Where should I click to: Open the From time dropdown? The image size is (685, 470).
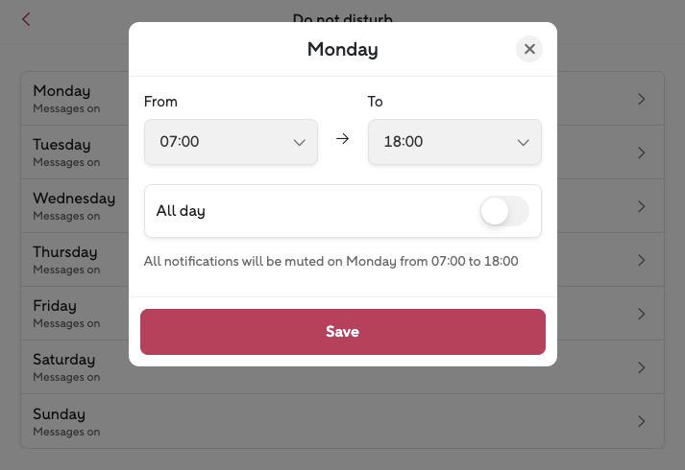[231, 142]
